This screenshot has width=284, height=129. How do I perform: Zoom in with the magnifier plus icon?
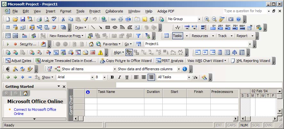click(207, 19)
